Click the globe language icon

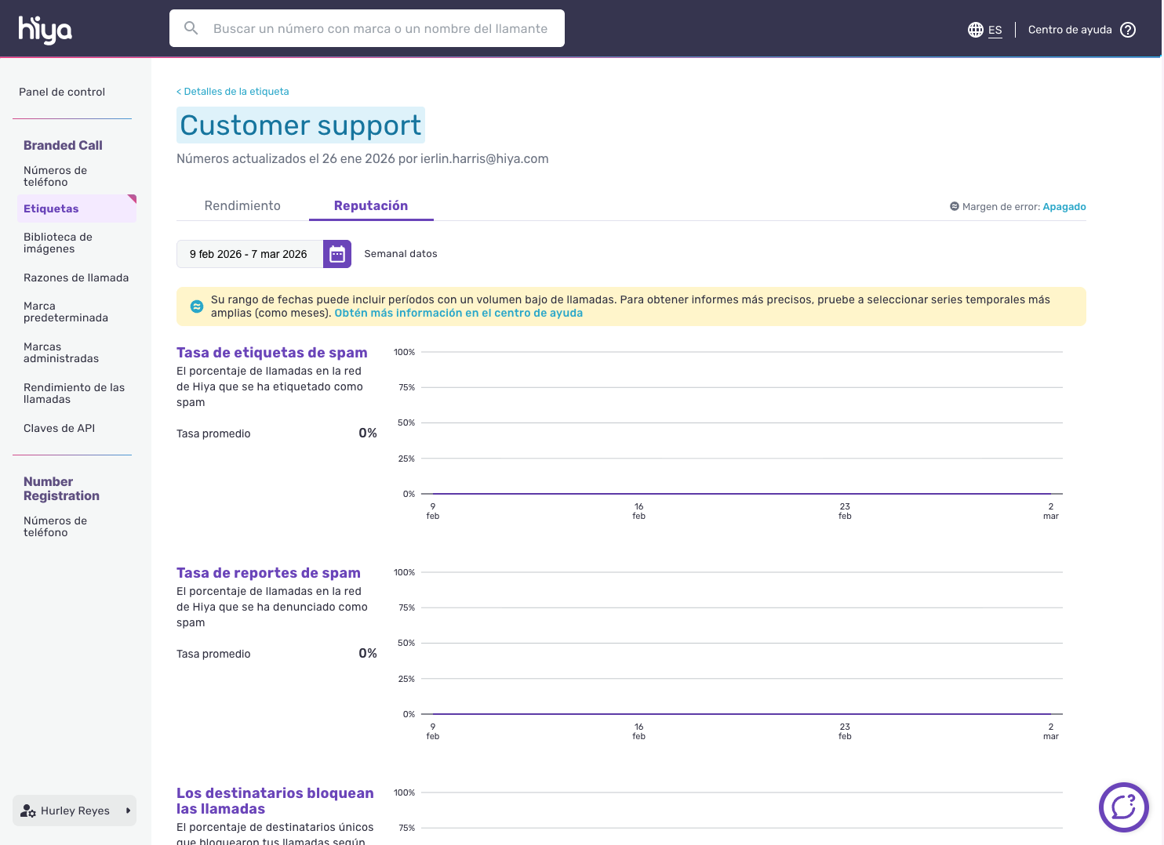pyautogui.click(x=975, y=30)
